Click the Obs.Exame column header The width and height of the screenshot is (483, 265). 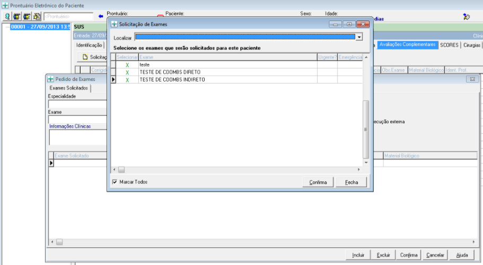(394, 70)
